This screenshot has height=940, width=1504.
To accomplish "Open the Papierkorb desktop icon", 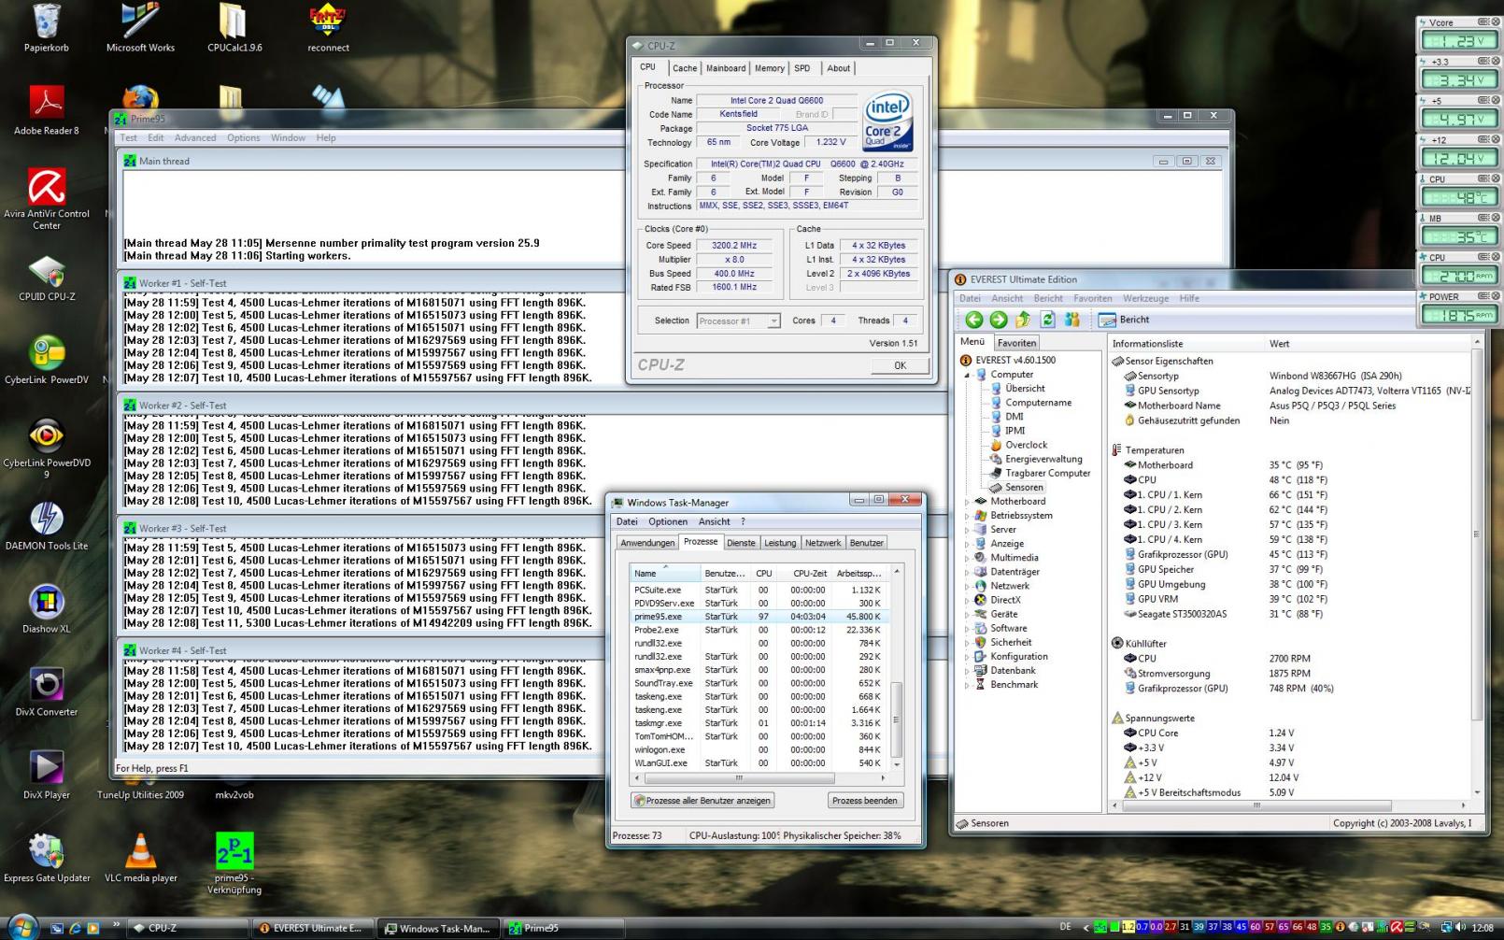I will (47, 28).
